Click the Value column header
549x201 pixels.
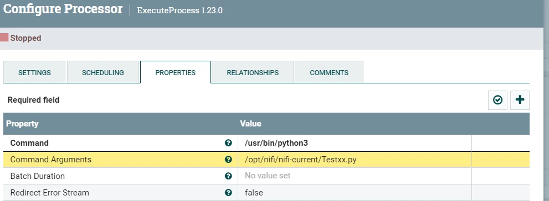[251, 124]
